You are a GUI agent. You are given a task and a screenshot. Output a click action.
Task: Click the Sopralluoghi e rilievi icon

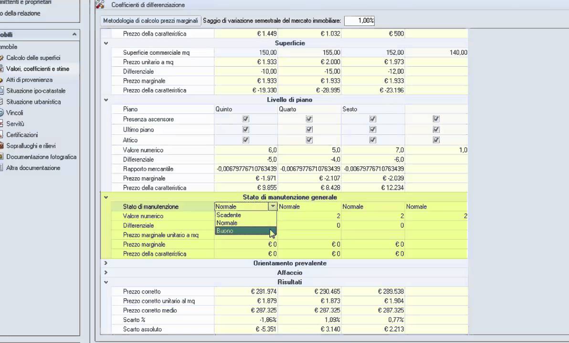click(1, 146)
